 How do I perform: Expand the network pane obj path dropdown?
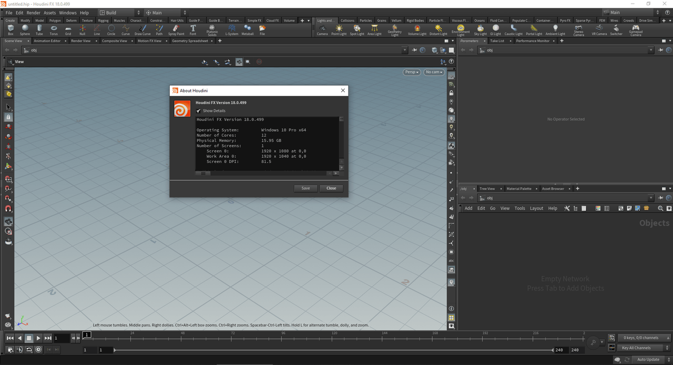coord(651,198)
